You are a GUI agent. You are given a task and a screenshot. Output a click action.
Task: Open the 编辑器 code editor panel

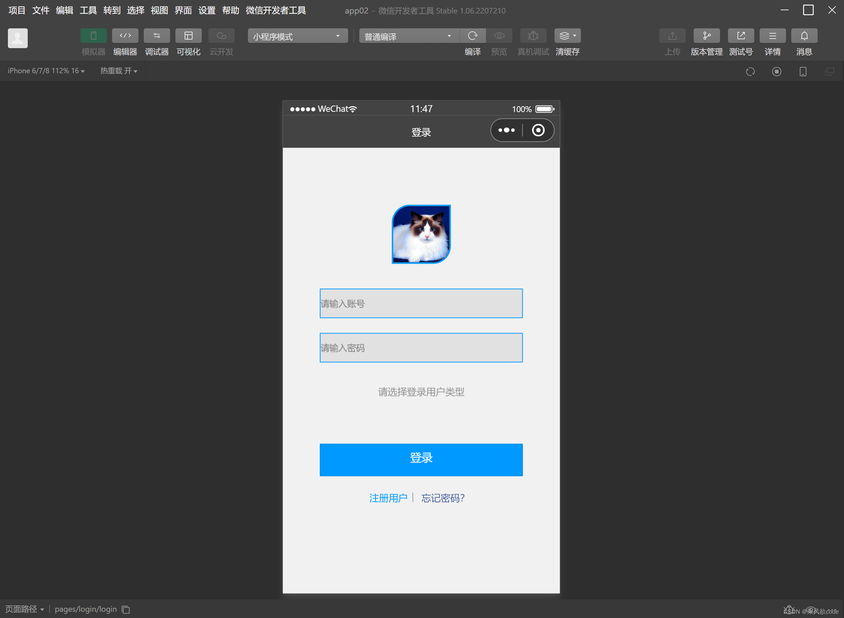pos(125,42)
